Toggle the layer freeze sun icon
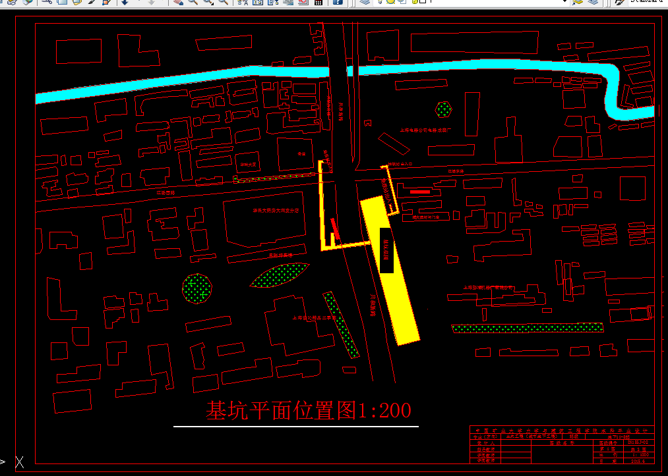The width and height of the screenshot is (668, 476). point(390,2)
